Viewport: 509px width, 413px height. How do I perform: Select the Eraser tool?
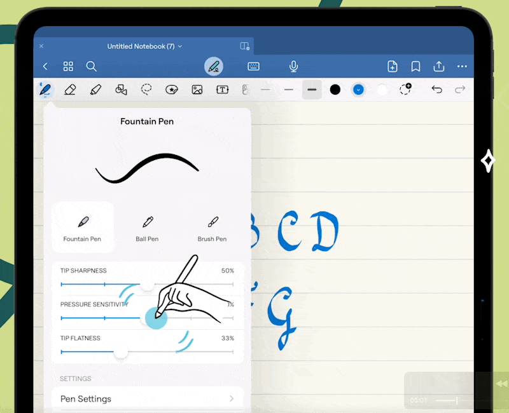(70, 90)
